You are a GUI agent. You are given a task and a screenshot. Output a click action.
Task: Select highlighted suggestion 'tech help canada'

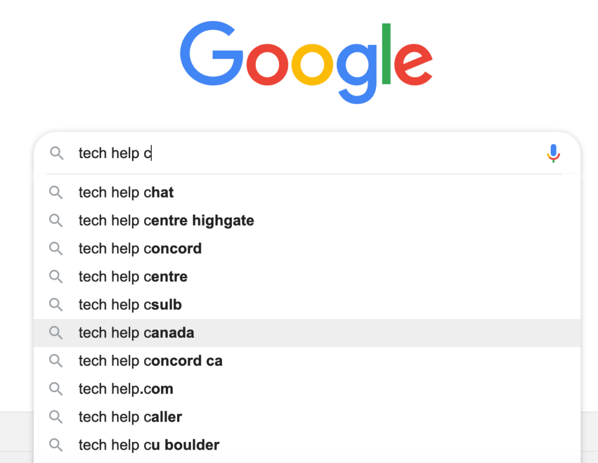307,332
